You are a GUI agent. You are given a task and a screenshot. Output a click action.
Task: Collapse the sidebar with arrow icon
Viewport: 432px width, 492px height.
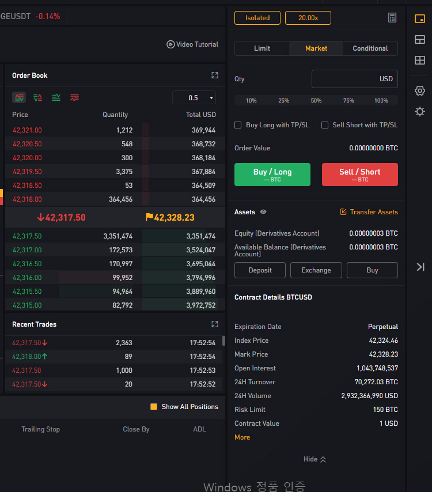[x=420, y=267]
